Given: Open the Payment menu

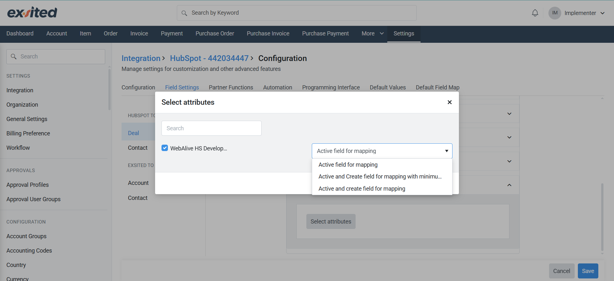Looking at the screenshot, I should coord(172,34).
